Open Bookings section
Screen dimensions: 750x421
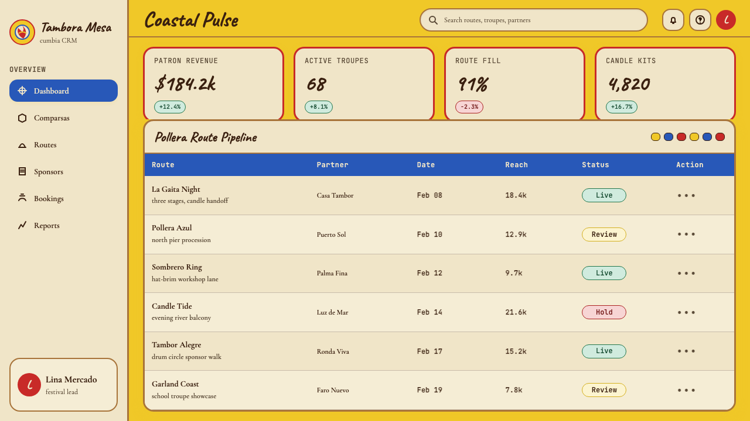[63, 198]
